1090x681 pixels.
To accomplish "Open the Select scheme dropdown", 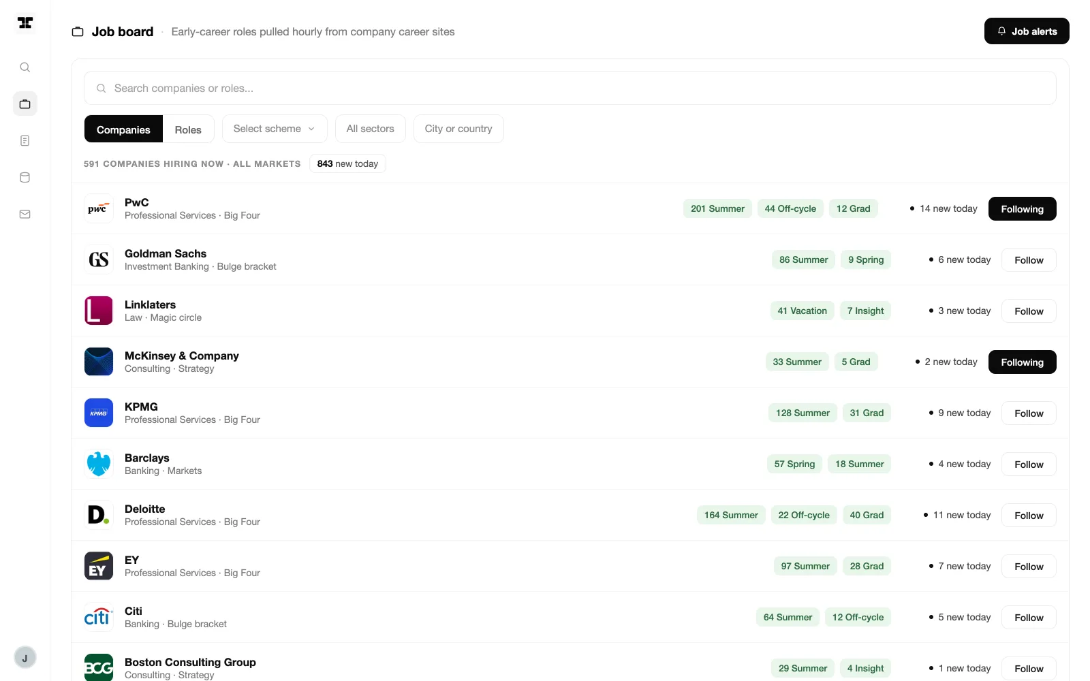I will pyautogui.click(x=275, y=129).
